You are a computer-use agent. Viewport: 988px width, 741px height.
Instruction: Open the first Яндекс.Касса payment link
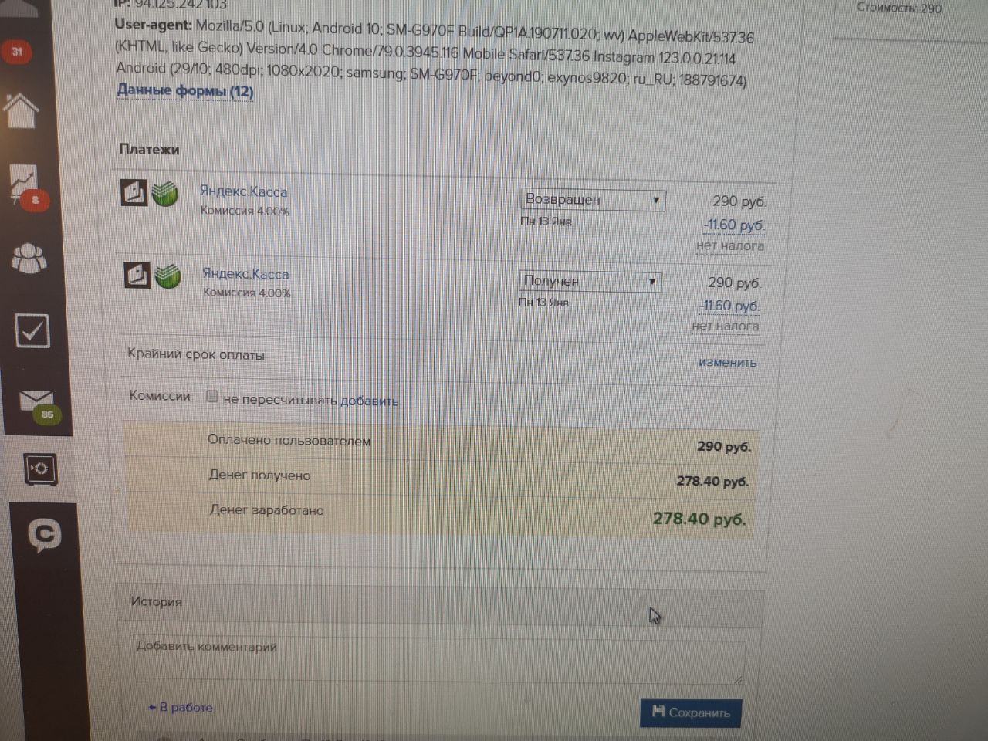point(243,191)
